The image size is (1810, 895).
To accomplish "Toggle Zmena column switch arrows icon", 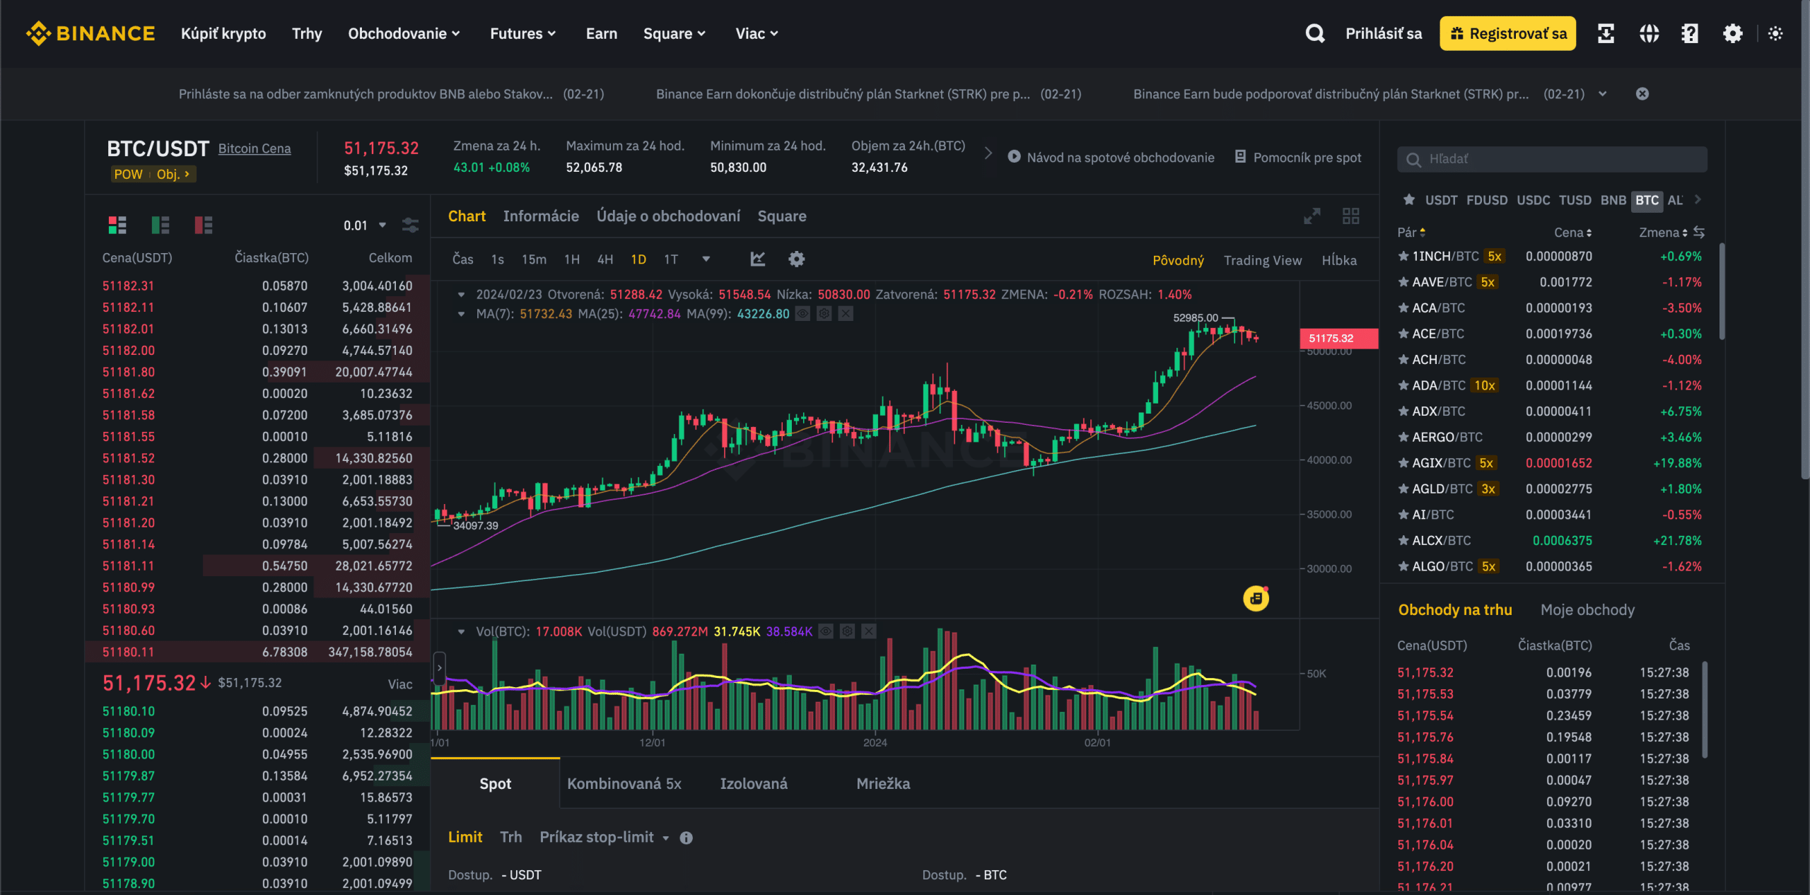I will click(1699, 233).
